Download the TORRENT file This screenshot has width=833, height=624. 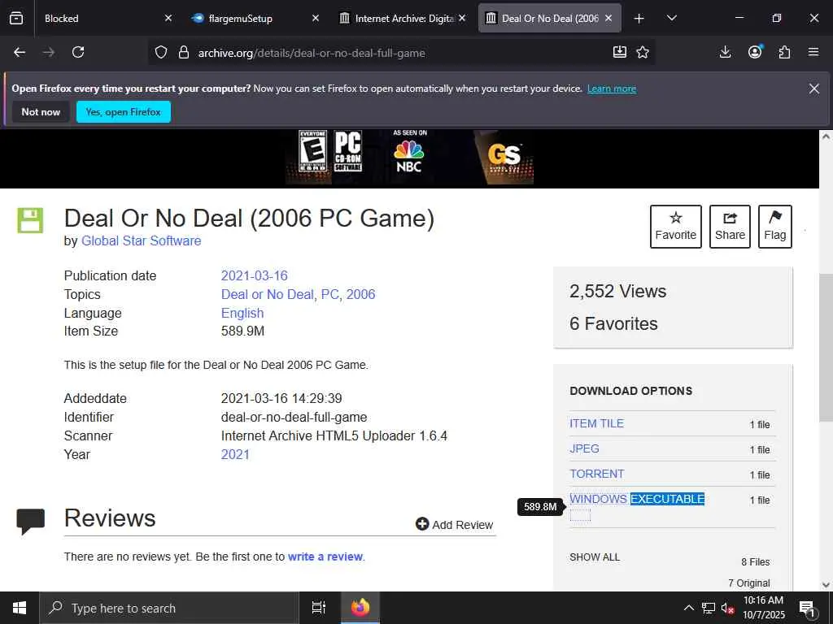pyautogui.click(x=596, y=474)
